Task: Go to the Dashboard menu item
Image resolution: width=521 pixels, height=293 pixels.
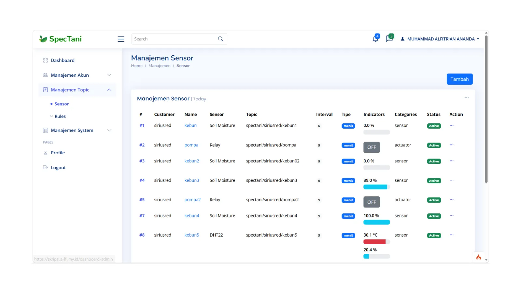Action: coord(63,60)
